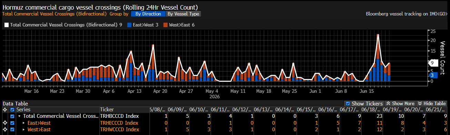
Task: Click the Apr 13 label on the chart axis
Action: tap(134, 91)
